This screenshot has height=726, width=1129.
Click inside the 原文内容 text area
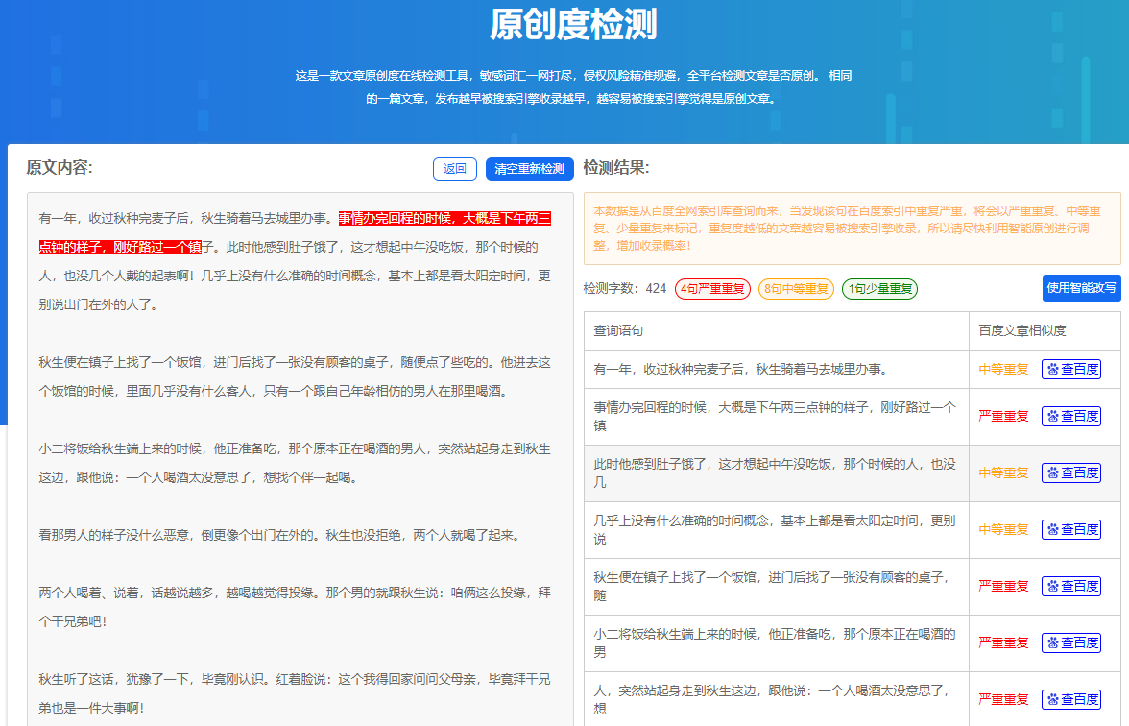click(288, 432)
